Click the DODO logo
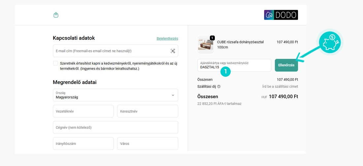Viewport: 363px width, 166px height. tap(281, 15)
